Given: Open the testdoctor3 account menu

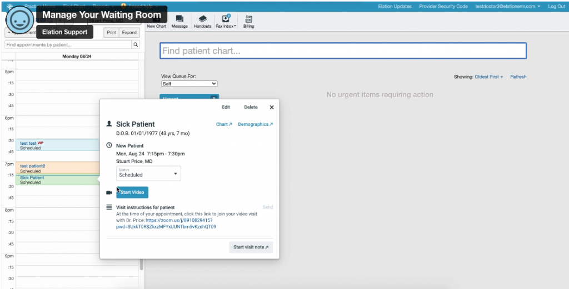Looking at the screenshot, I should tap(508, 7).
